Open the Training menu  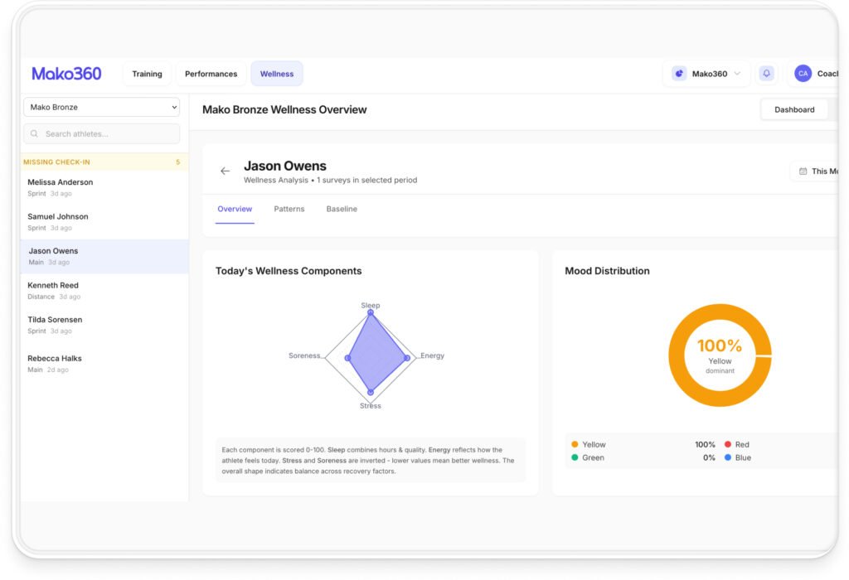147,74
